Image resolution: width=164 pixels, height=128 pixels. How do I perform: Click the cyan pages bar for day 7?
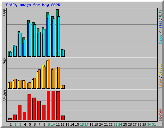click(x=39, y=44)
